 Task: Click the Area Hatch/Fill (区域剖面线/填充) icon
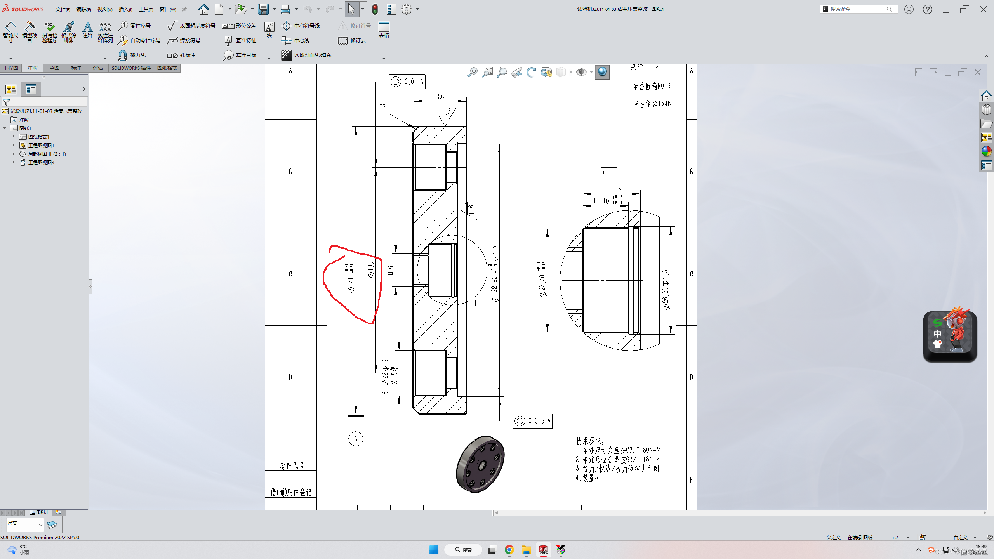pos(287,56)
